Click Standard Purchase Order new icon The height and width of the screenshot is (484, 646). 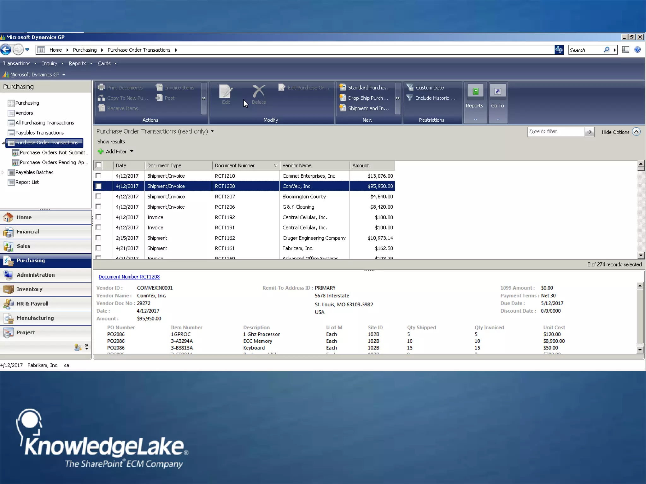343,87
